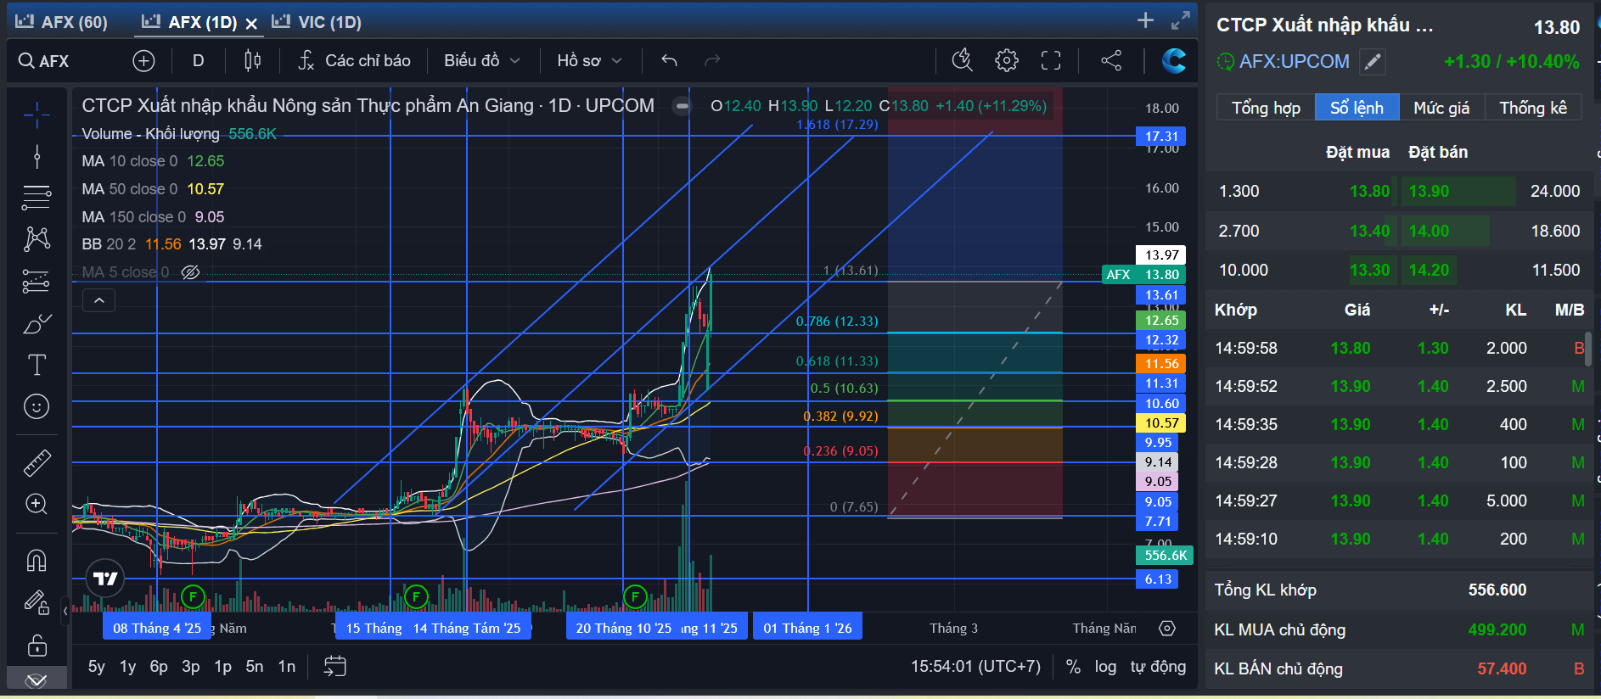Open the Tổng hợp tab

tap(1266, 108)
